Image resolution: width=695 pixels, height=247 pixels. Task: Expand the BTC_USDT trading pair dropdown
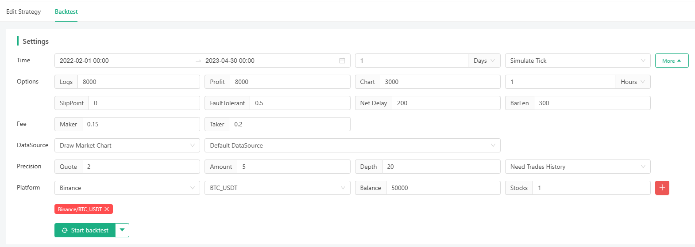(277, 188)
